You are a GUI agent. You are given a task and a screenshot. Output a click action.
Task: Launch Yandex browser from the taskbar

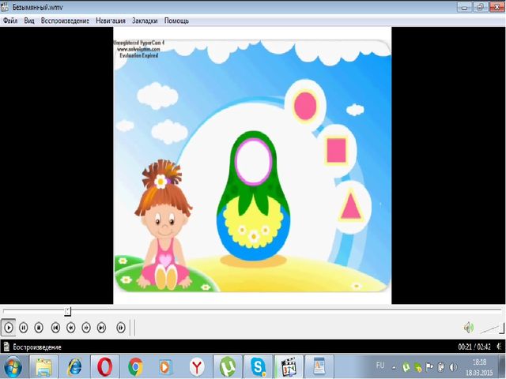coord(197,366)
